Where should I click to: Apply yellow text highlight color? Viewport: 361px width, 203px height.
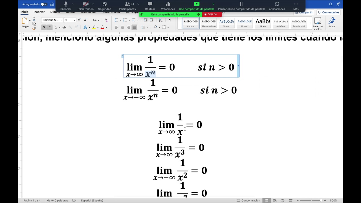94,27
